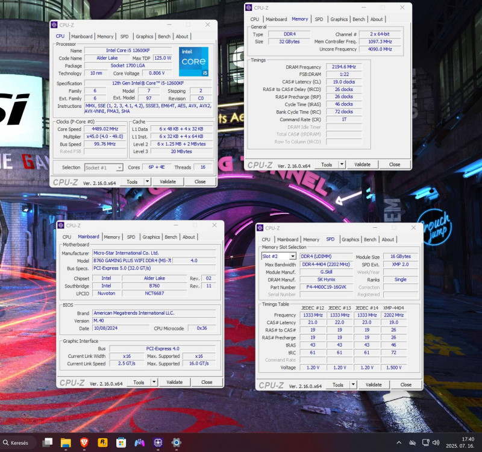Click the cloud sync tray icon
The height and width of the screenshot is (452, 482).
tap(412, 443)
